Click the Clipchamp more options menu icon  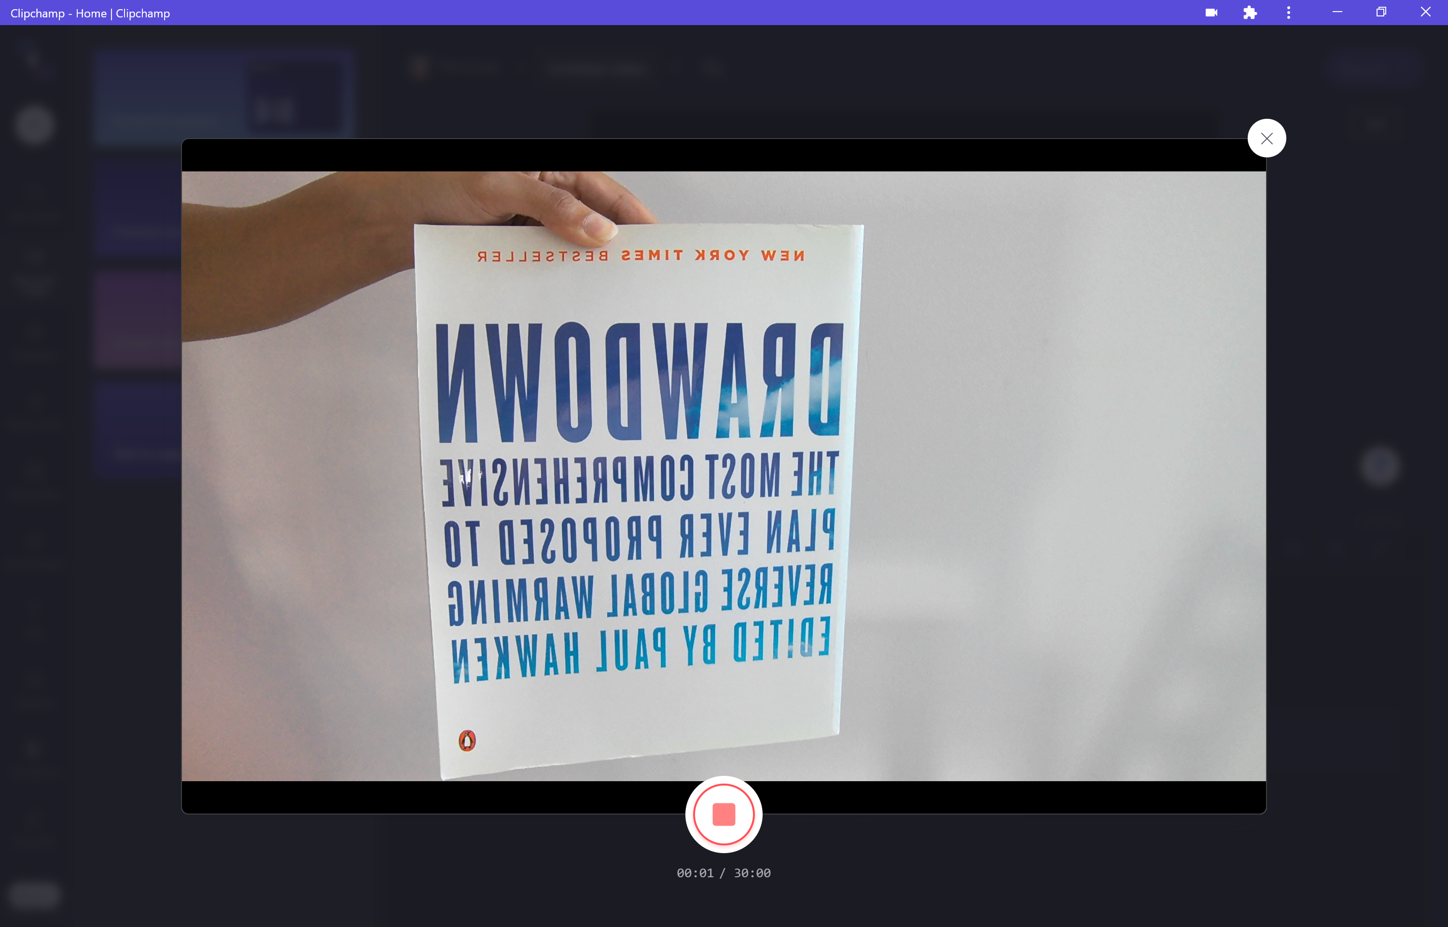pos(1289,13)
